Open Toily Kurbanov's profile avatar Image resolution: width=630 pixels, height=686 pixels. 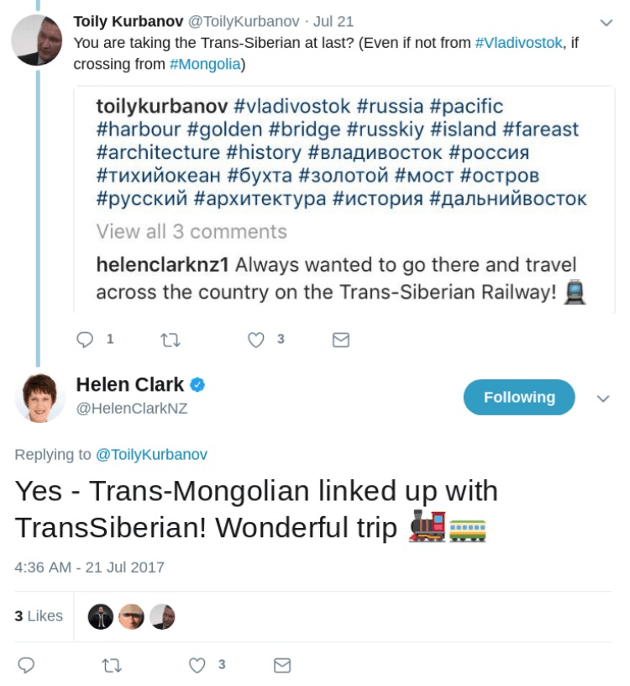(x=37, y=40)
